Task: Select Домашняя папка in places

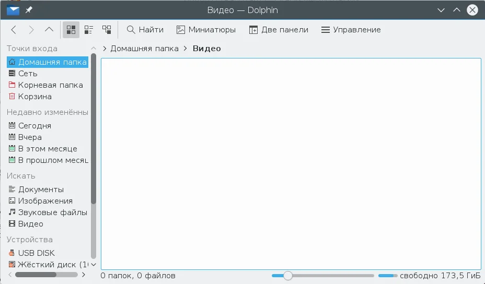Action: pyautogui.click(x=48, y=62)
